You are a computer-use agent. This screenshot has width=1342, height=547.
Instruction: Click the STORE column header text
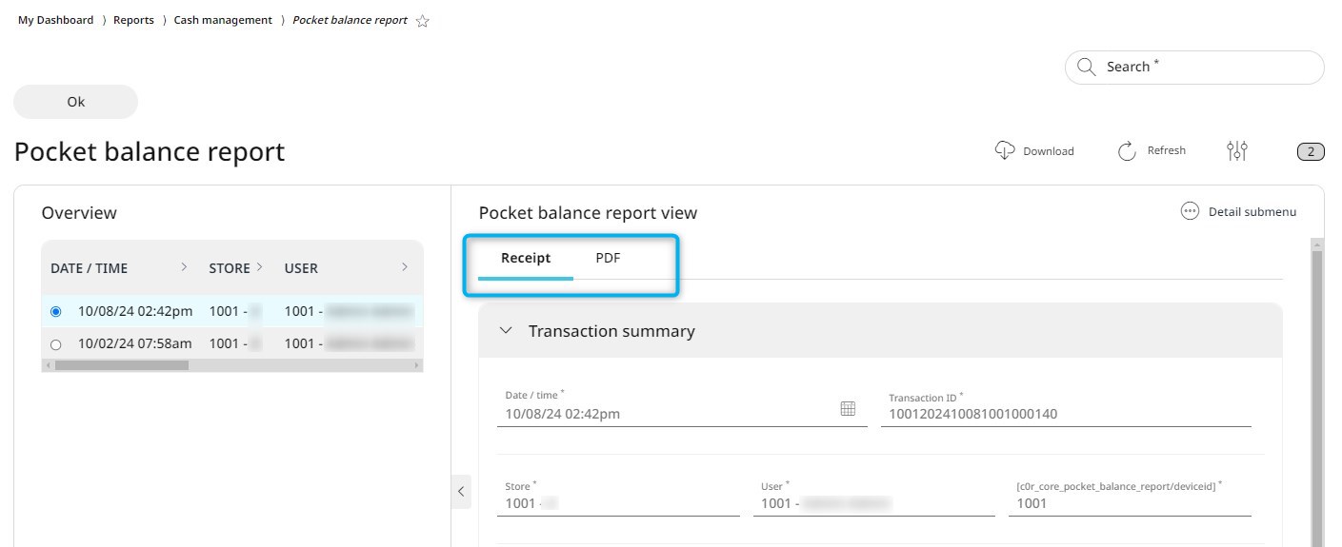click(230, 268)
